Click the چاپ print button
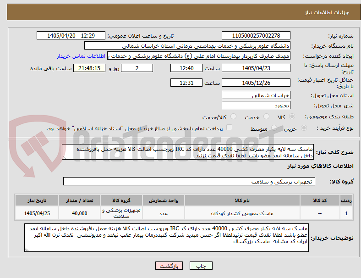Screen dimensions: 361x278 coord(201,266)
